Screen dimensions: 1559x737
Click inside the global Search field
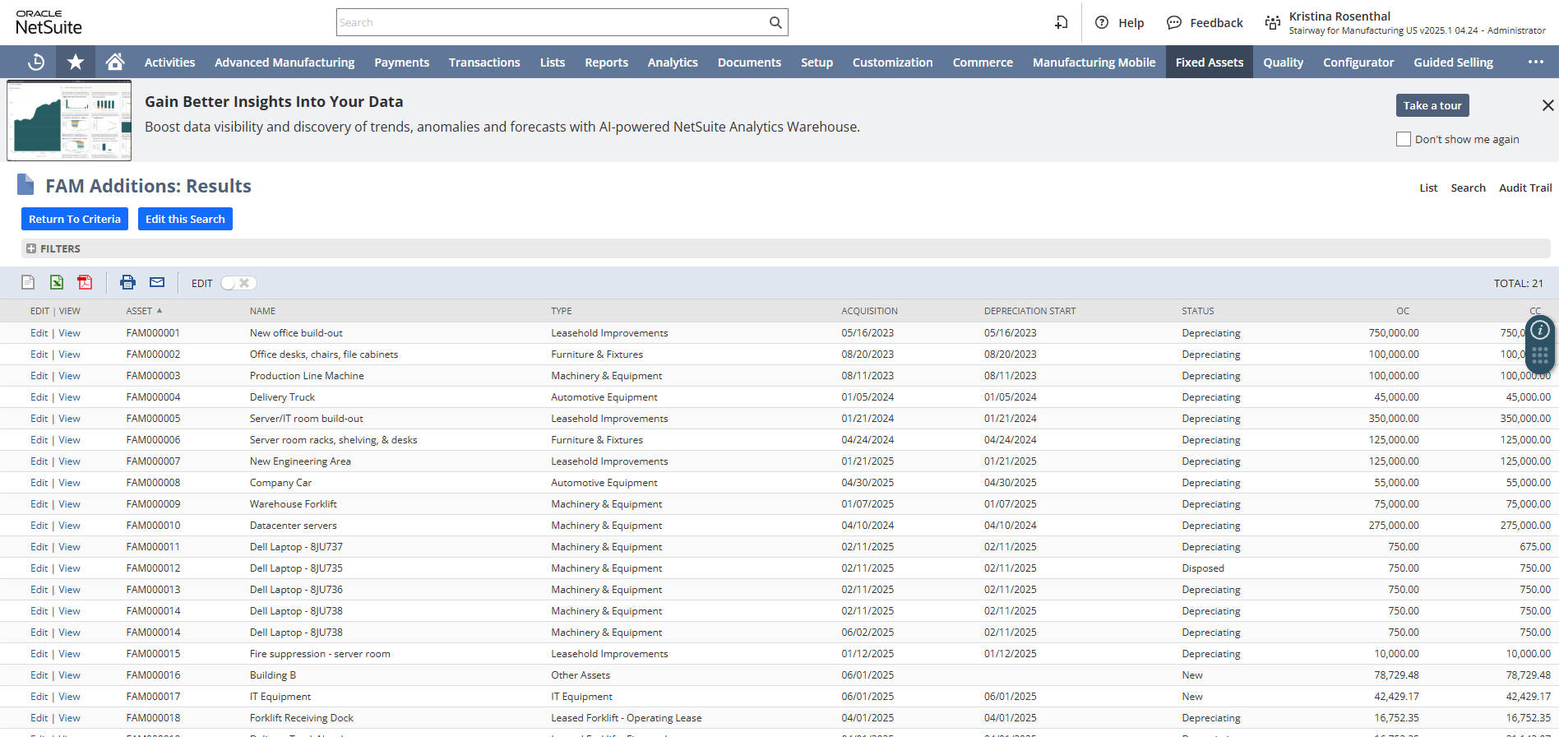tap(551, 22)
